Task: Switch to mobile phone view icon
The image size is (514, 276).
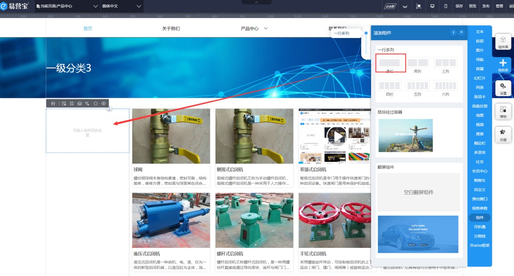Action: click(445, 6)
